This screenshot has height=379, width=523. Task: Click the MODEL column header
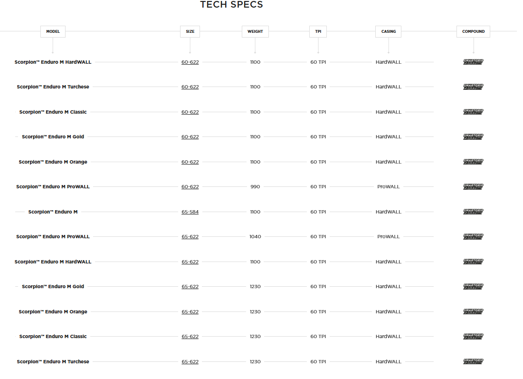tap(53, 31)
